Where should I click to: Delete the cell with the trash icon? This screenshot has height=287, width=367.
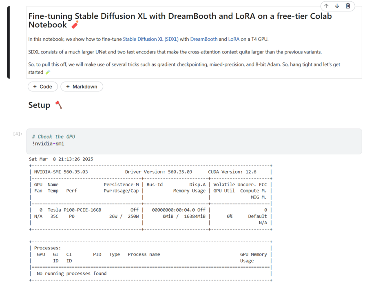click(348, 6)
